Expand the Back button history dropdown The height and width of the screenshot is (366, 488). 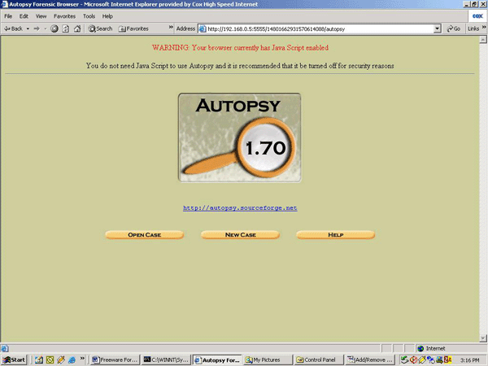27,28
